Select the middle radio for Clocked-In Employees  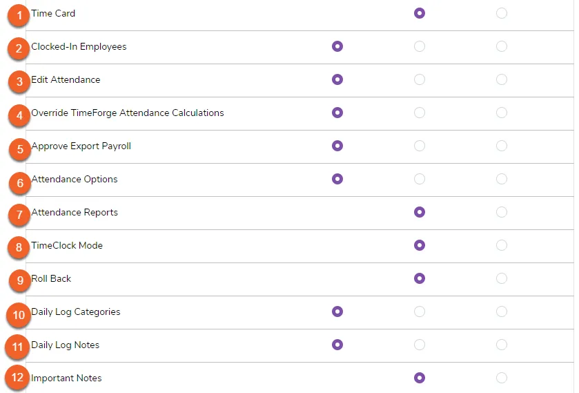click(420, 46)
